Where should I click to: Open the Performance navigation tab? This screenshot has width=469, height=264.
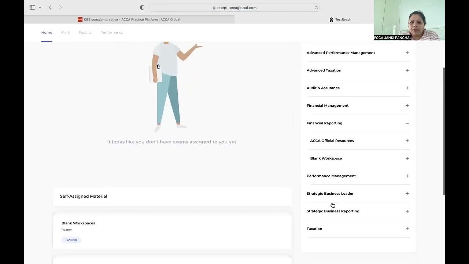click(x=112, y=33)
